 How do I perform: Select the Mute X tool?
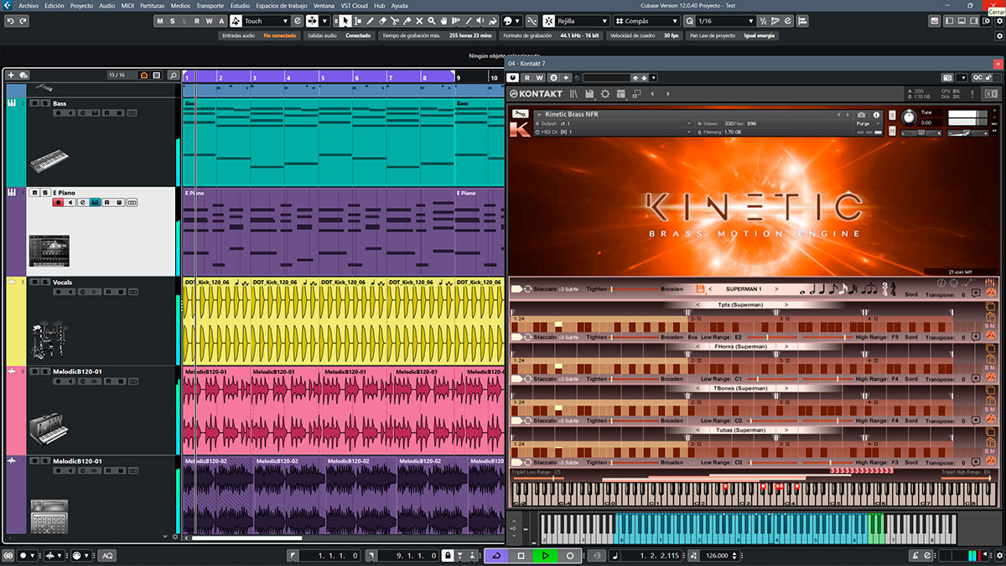click(418, 21)
